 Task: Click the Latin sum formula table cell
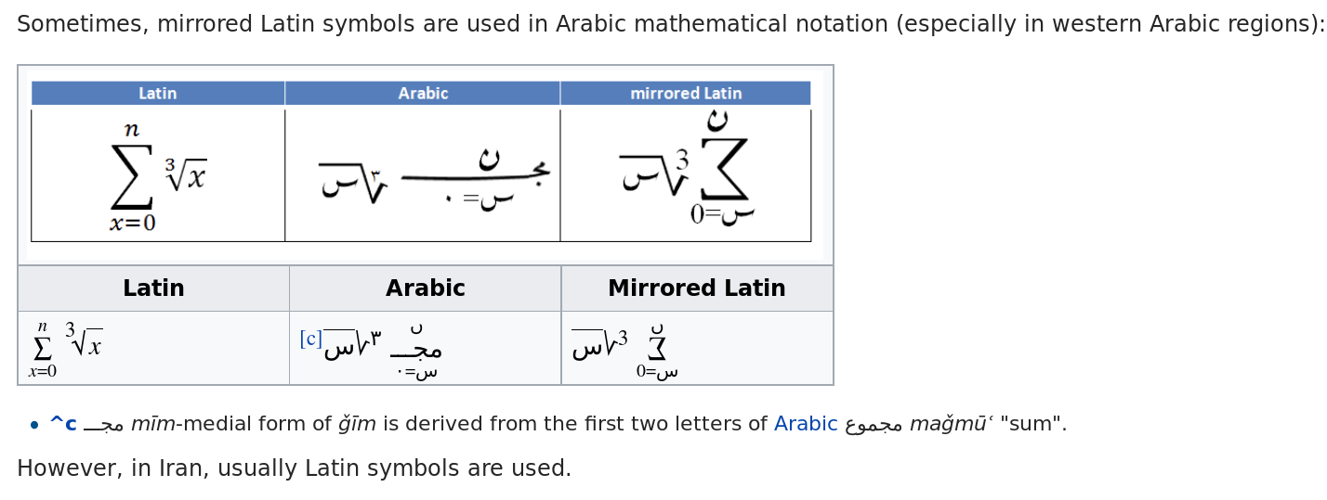pyautogui.click(x=153, y=348)
